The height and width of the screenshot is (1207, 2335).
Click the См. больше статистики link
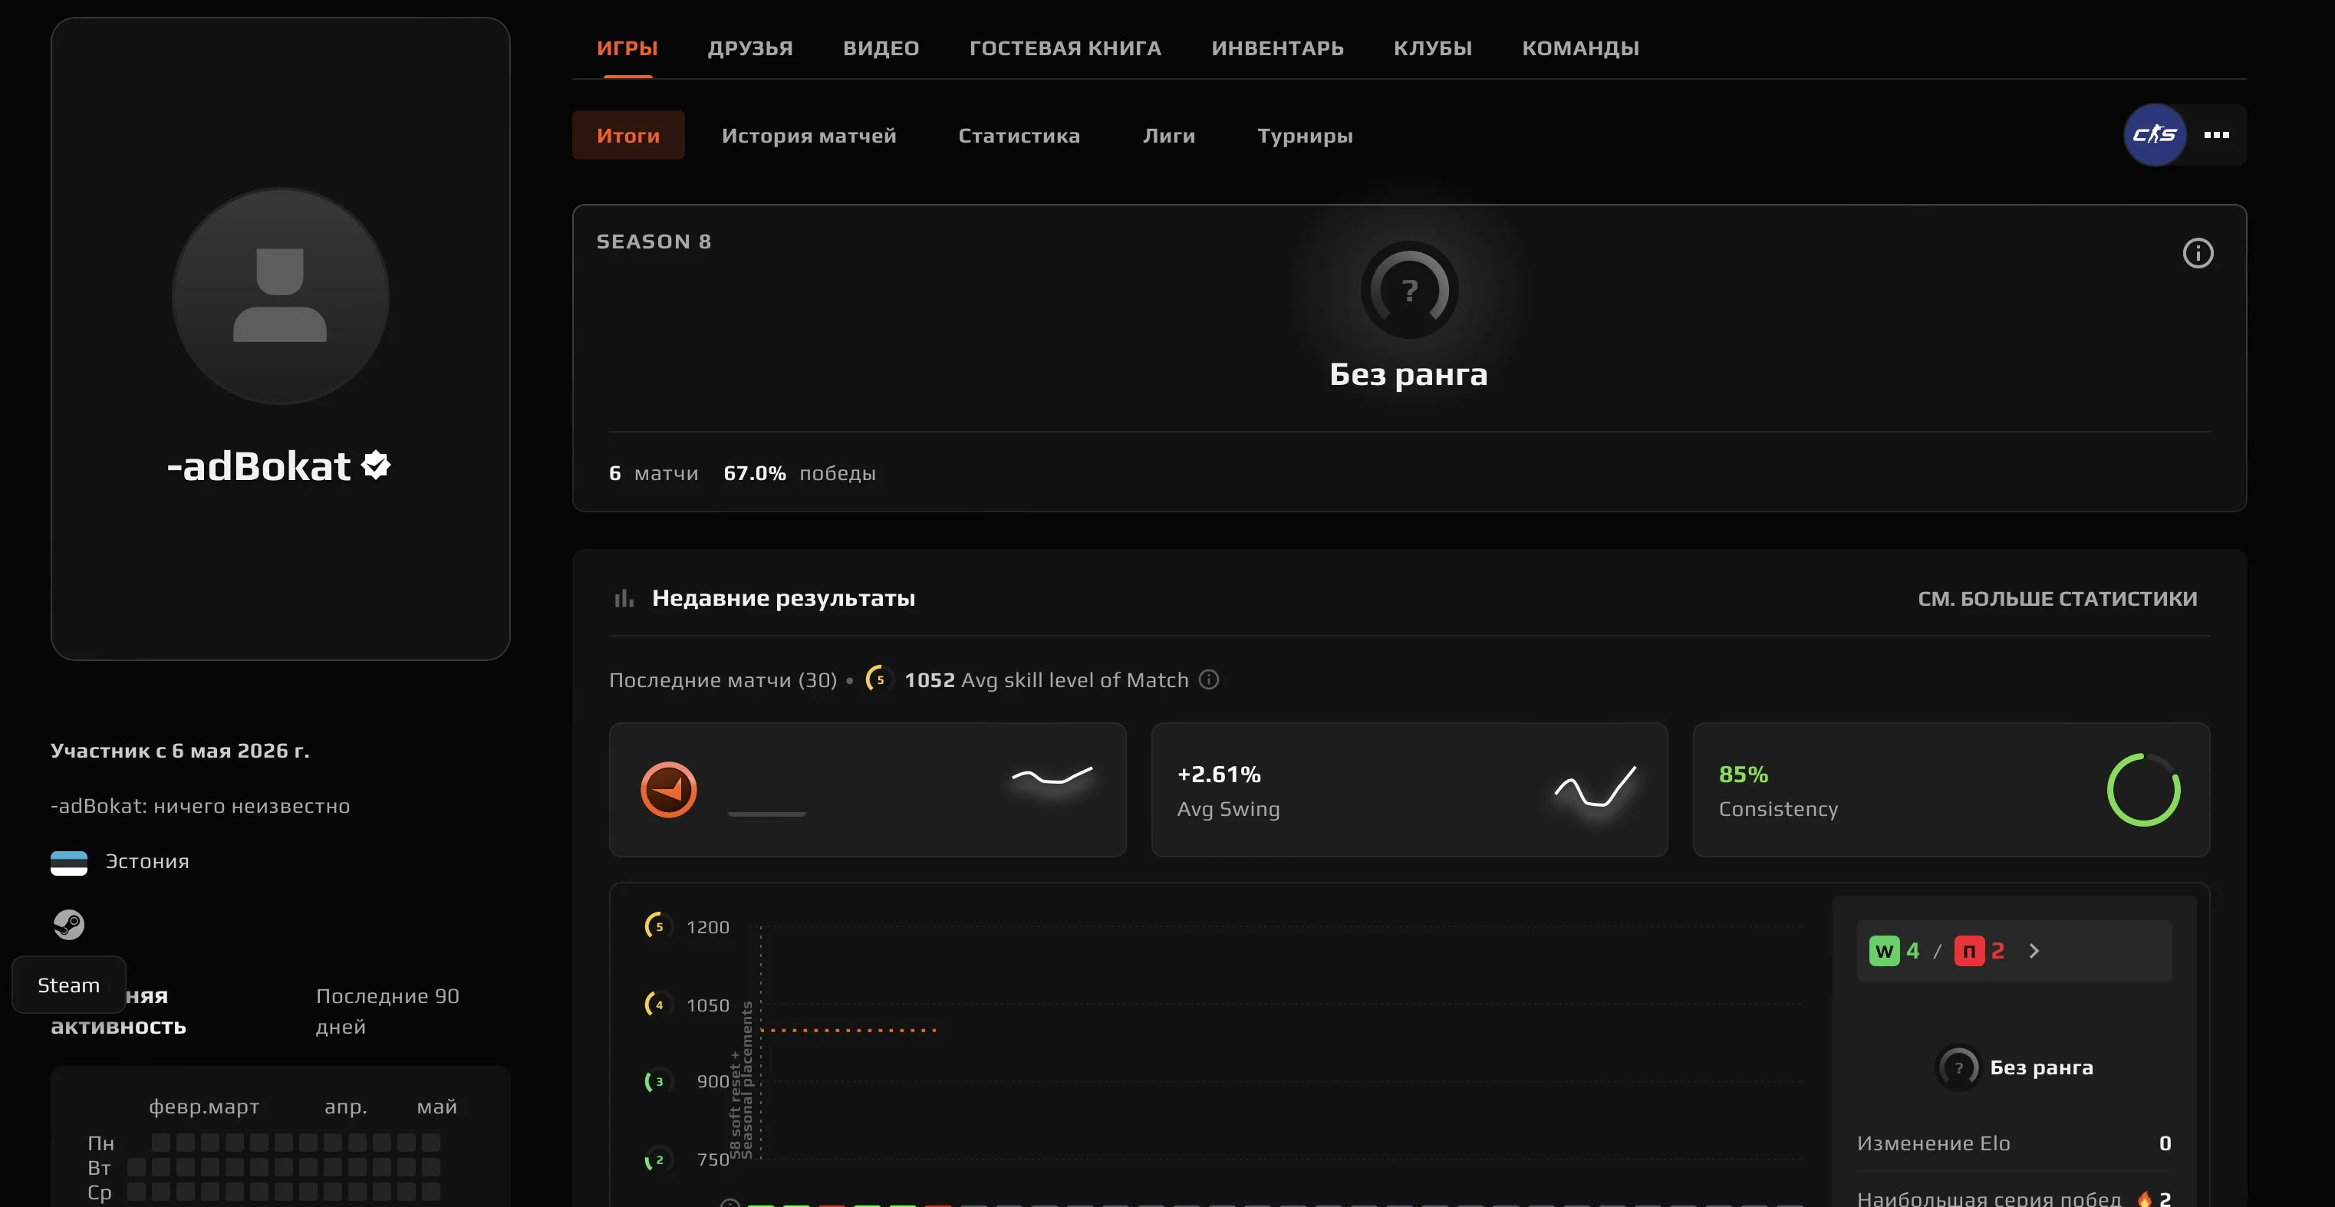tap(2057, 599)
